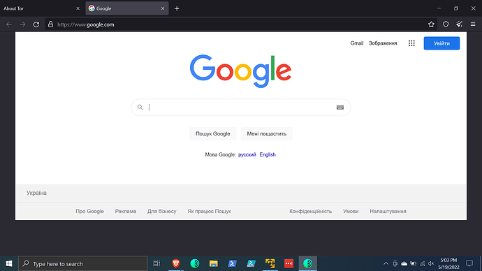Open the Умови terms link

tap(351, 212)
